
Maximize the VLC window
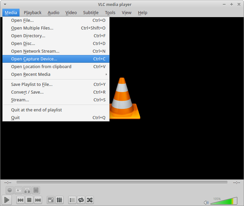(232, 4)
